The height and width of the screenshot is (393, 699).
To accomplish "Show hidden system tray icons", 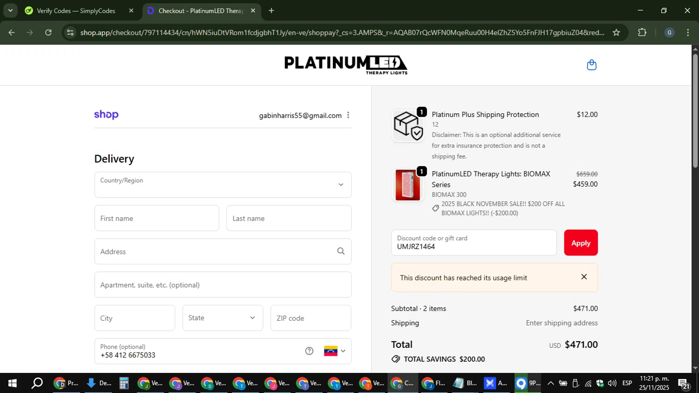I will [x=550, y=383].
